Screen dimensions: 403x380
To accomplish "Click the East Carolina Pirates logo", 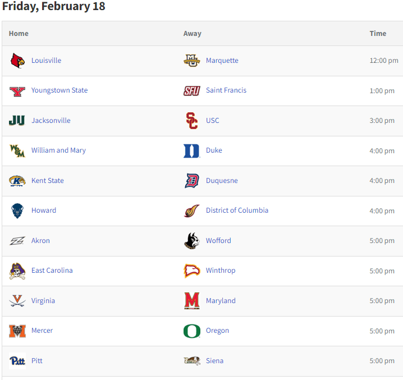I will pyautogui.click(x=17, y=271).
